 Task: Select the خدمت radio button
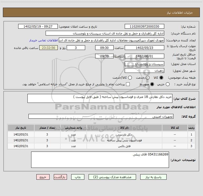148,78
